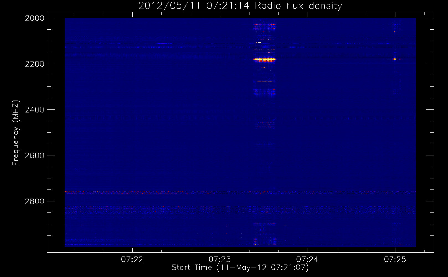448x277 pixels.
Task: Click the 'Frequency (MHZ)' axis title
Action: (16, 133)
